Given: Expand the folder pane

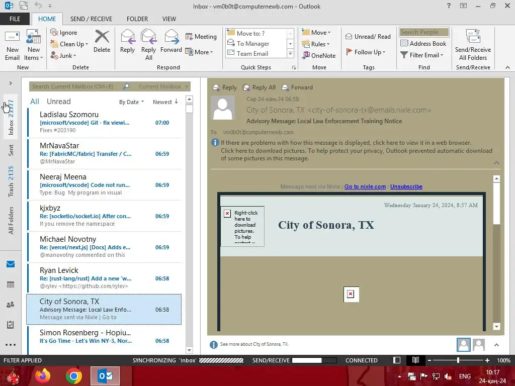Looking at the screenshot, I should pos(11,83).
